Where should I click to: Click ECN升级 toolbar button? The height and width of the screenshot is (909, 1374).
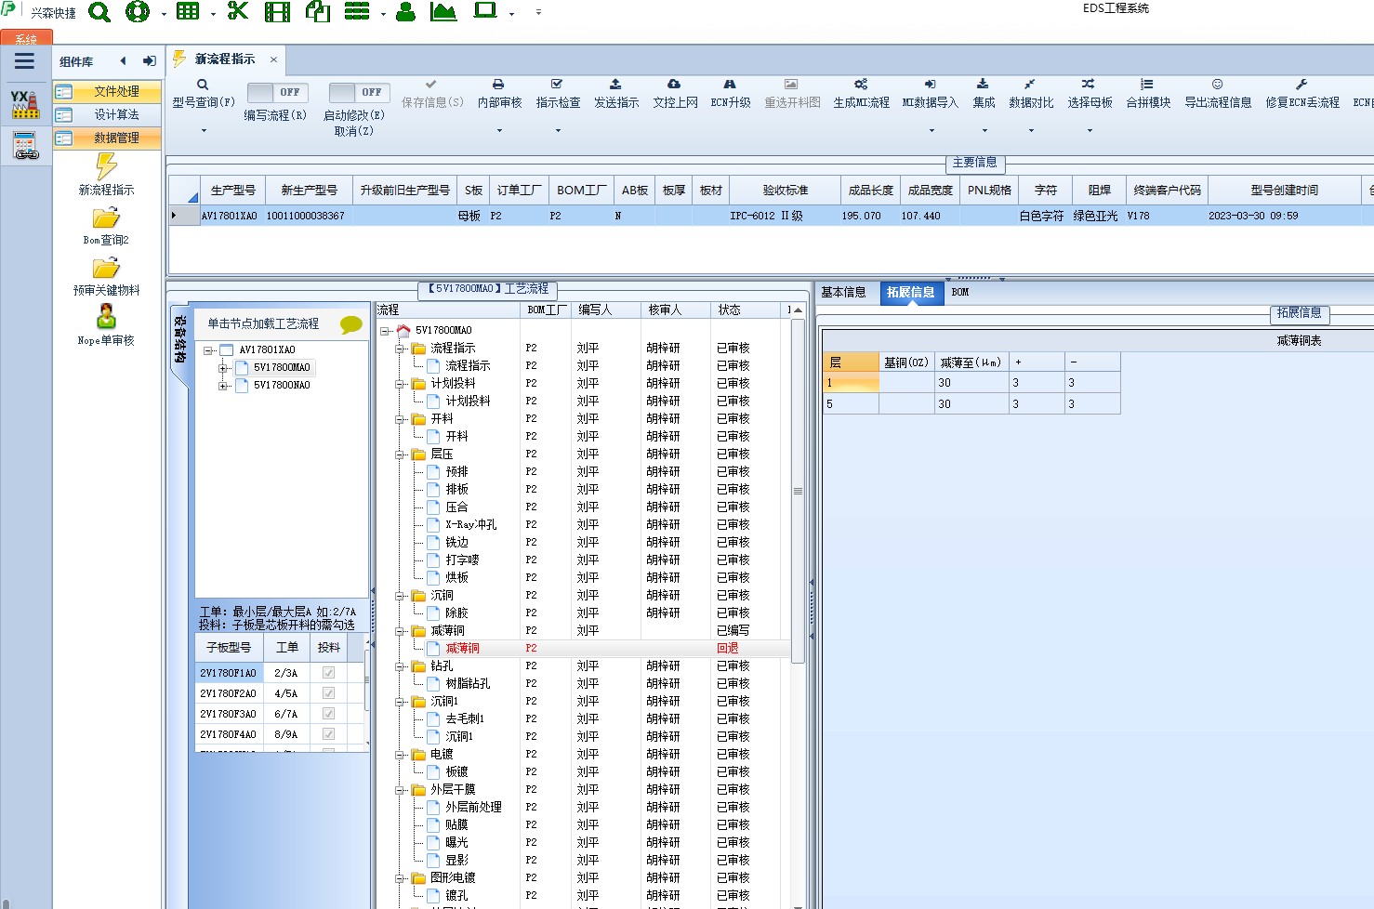[730, 93]
